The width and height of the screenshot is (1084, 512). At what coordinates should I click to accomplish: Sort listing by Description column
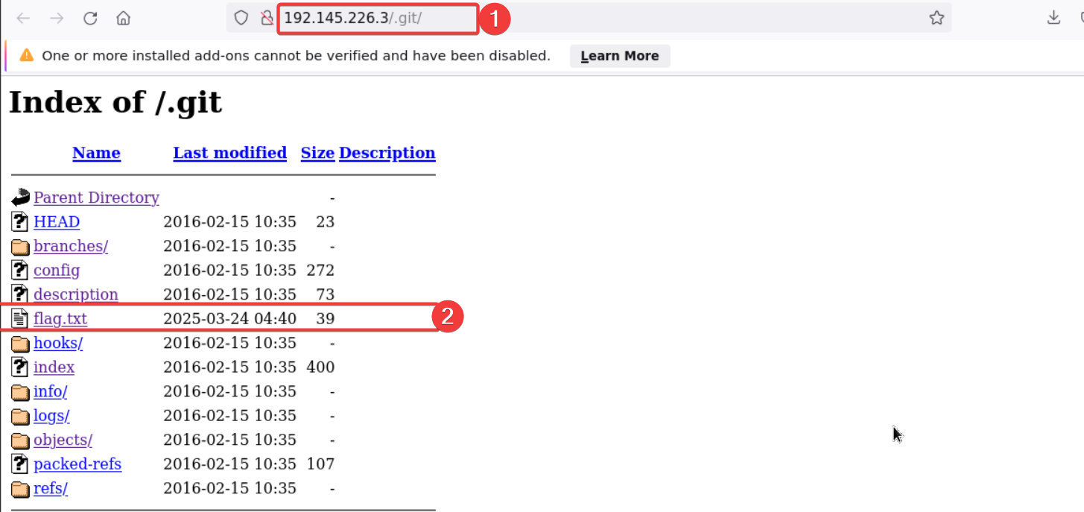point(387,153)
